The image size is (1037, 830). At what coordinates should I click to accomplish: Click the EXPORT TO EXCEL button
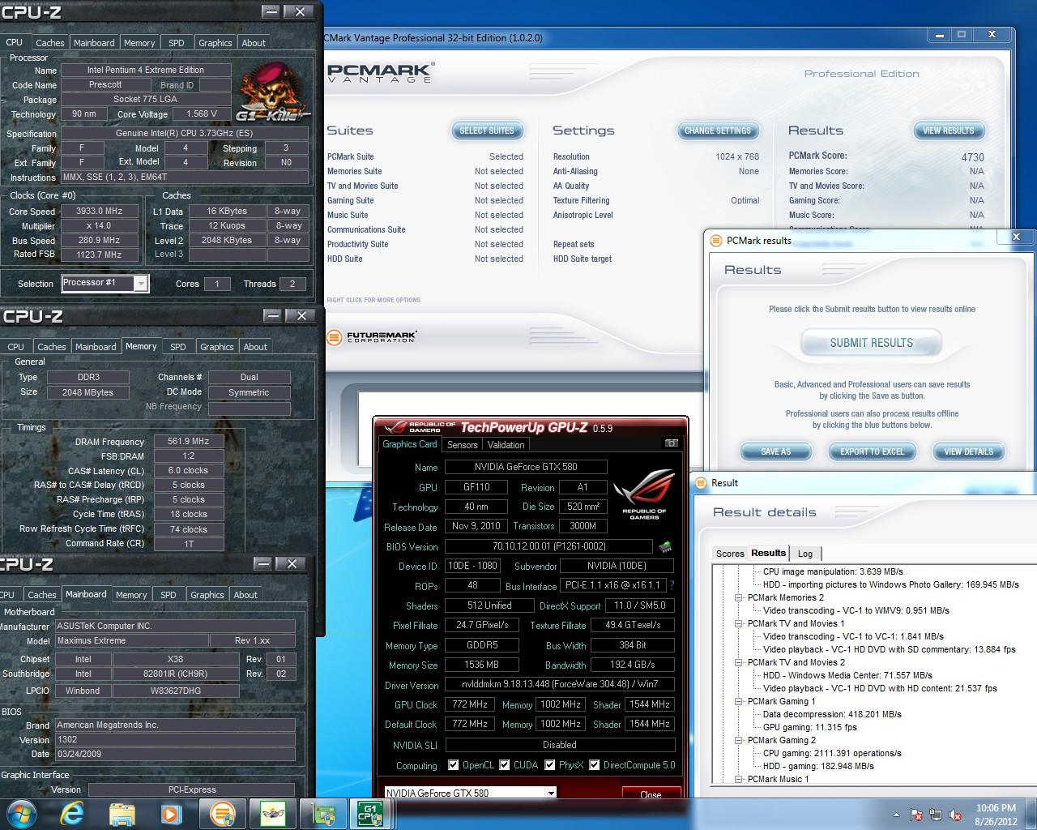tap(872, 451)
